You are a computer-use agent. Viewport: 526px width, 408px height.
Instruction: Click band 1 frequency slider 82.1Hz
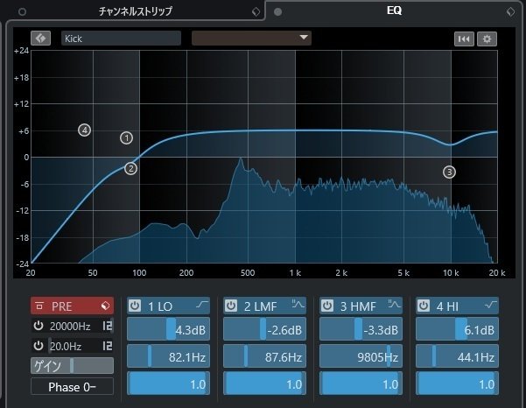pyautogui.click(x=168, y=356)
